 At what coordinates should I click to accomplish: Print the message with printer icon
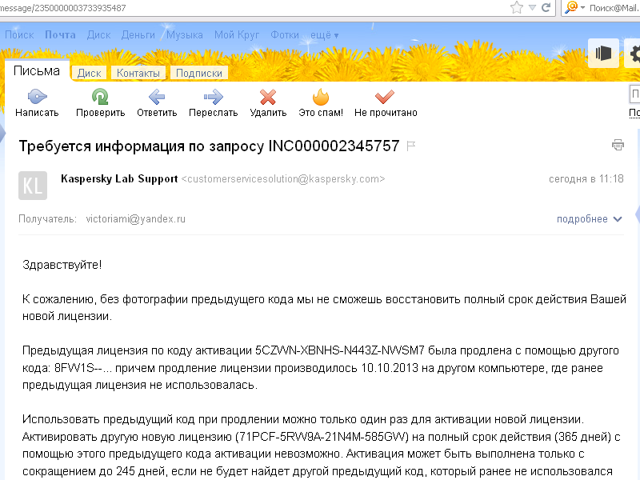618,145
